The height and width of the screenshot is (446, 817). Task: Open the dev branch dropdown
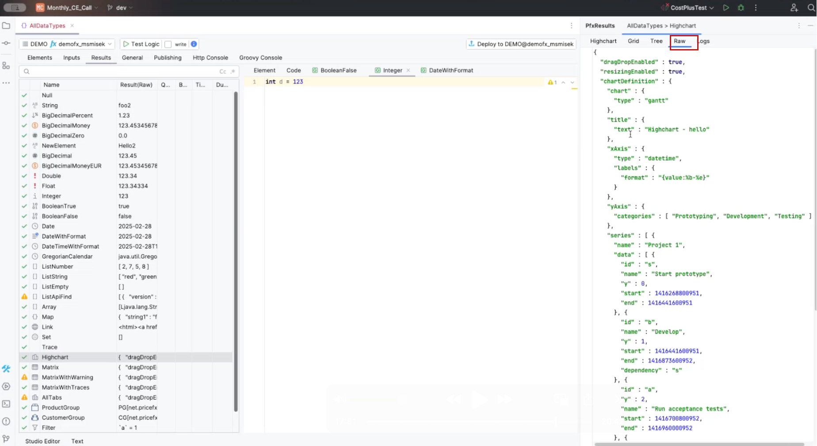coord(120,8)
